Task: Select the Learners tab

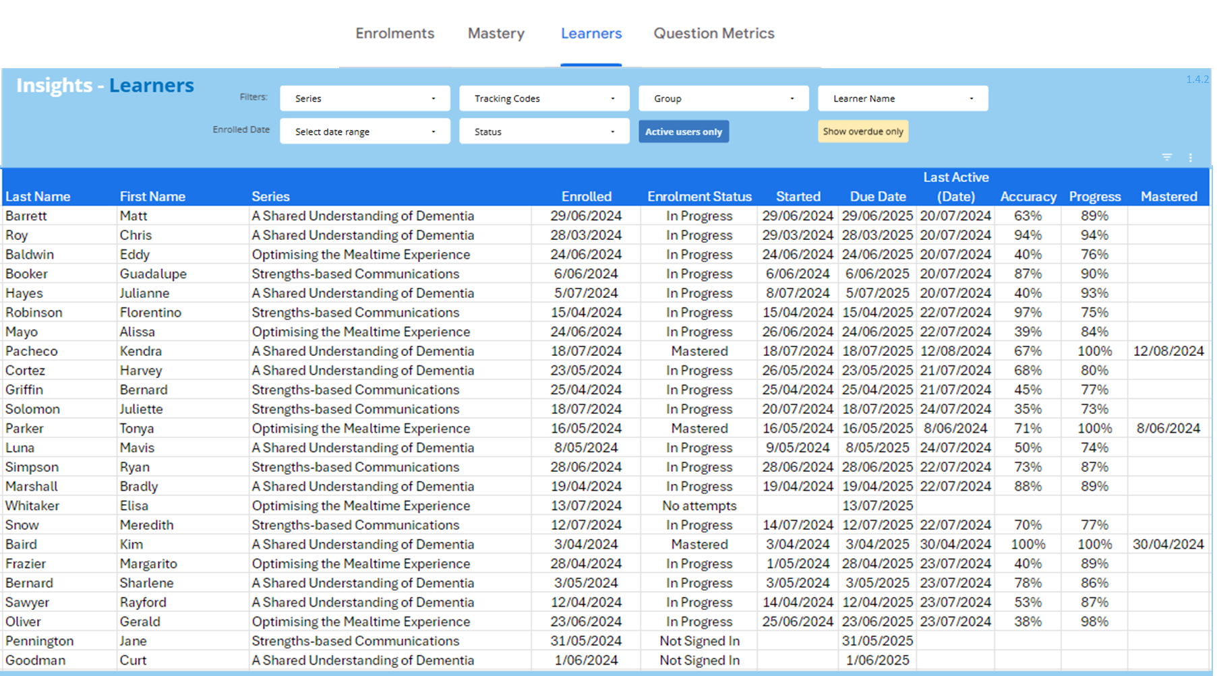Action: click(x=591, y=34)
